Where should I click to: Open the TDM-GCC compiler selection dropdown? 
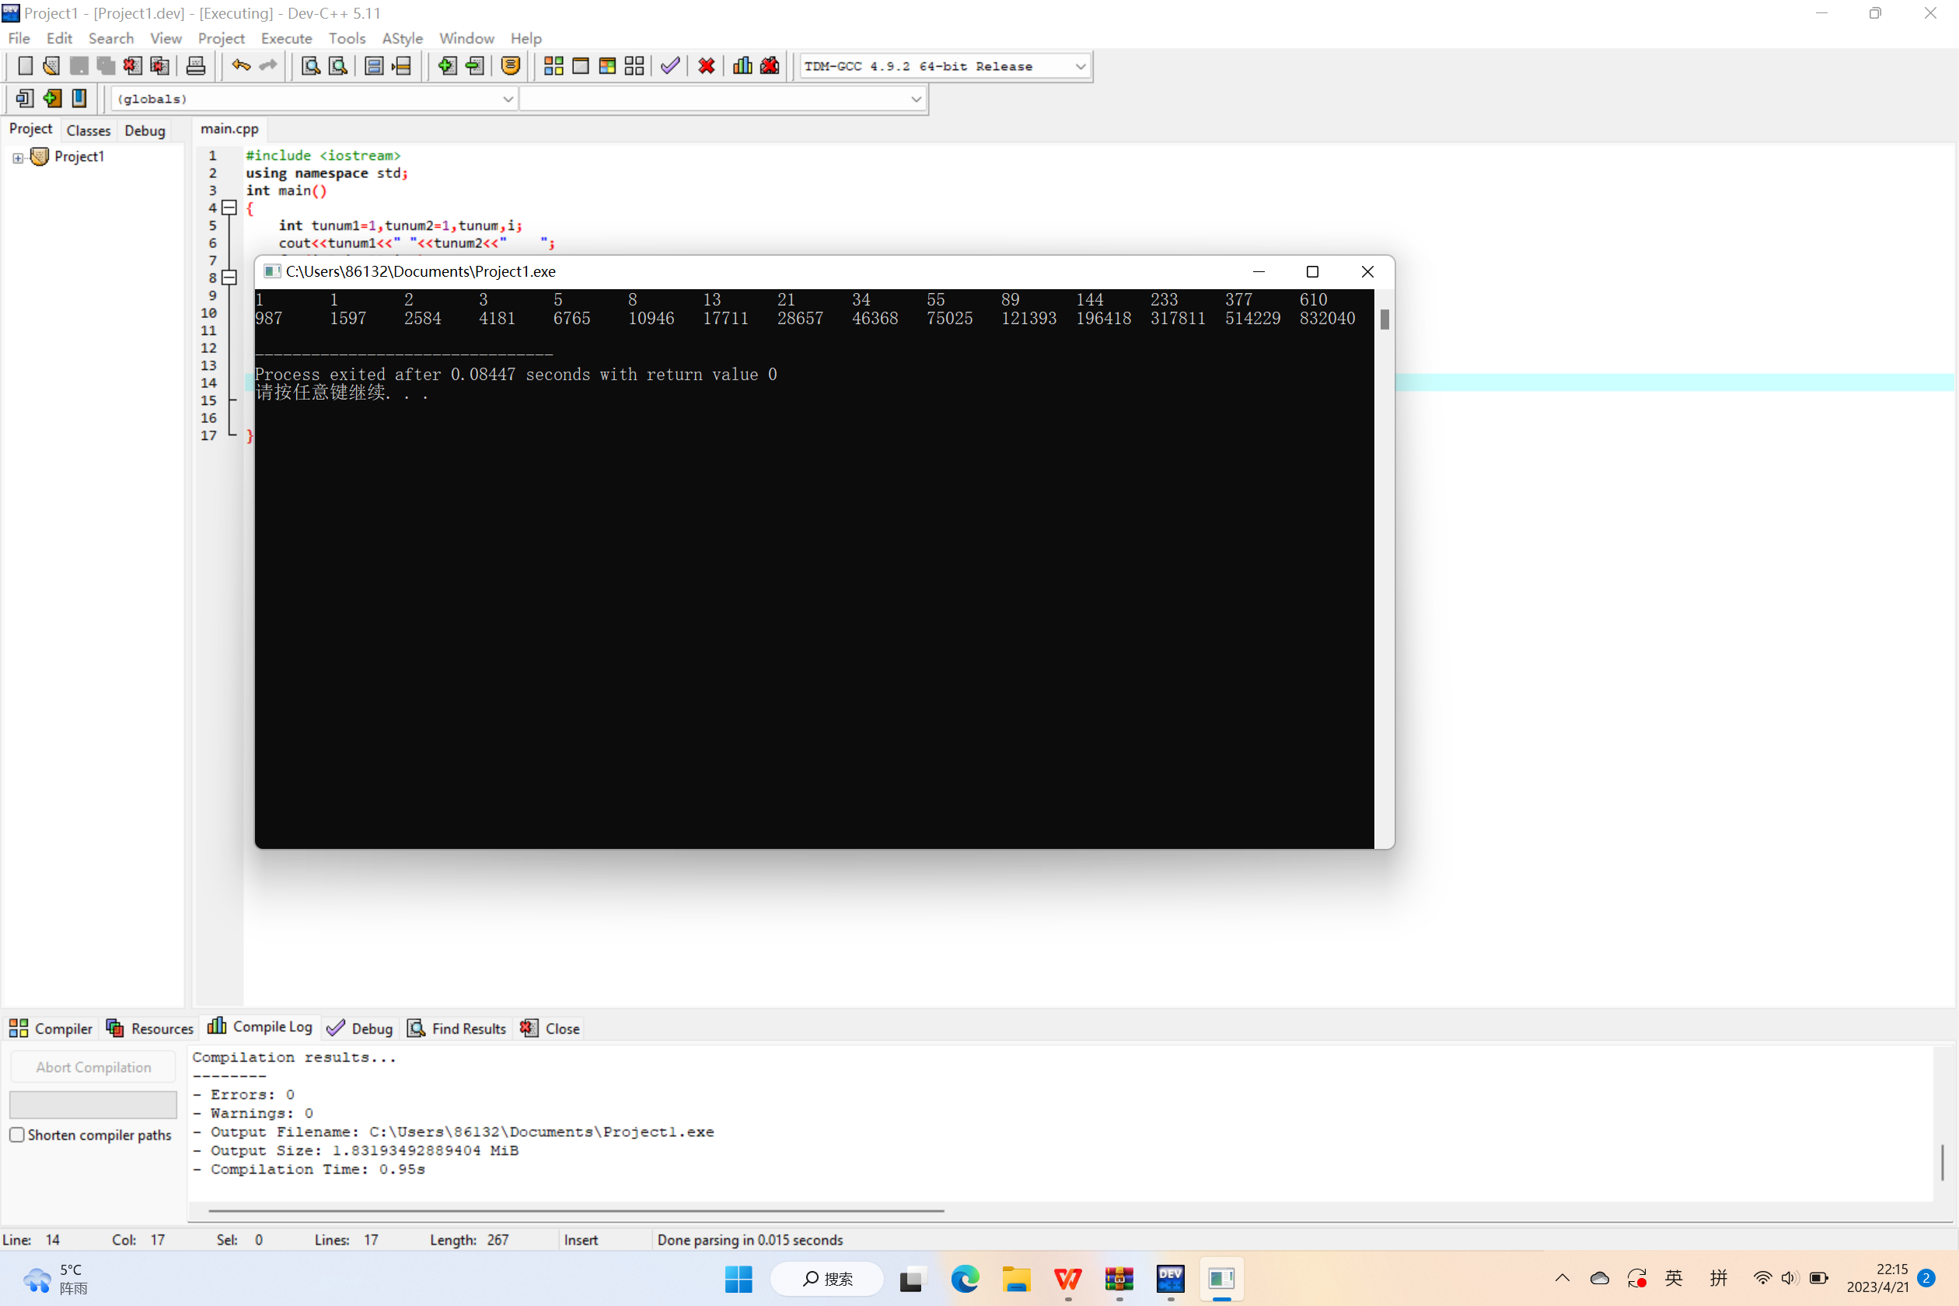pyautogui.click(x=1080, y=66)
